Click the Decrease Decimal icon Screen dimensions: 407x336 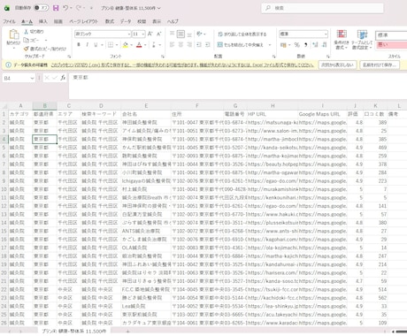coord(324,45)
